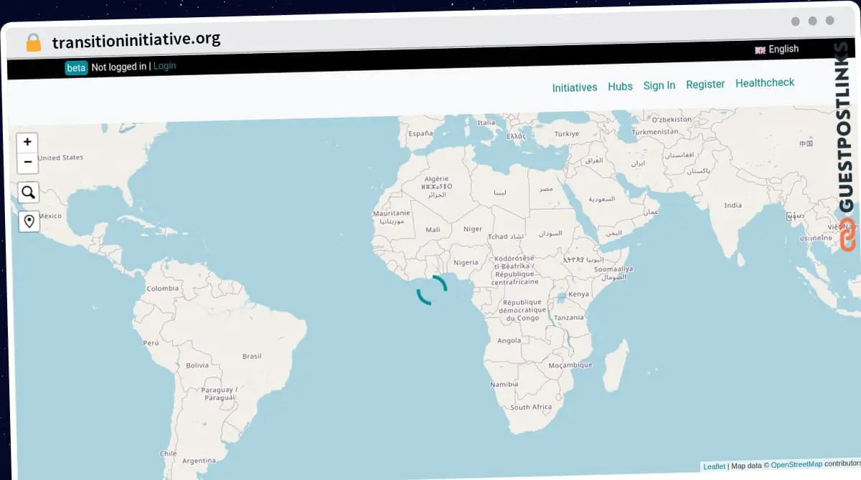Follow the Leaflet attribution link
The height and width of the screenshot is (480, 861).
click(714, 466)
